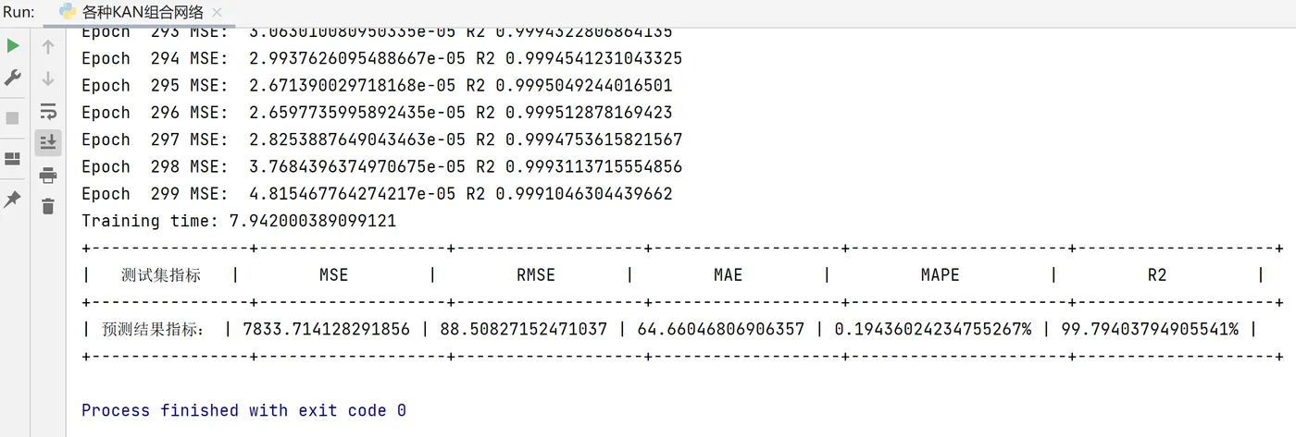The image size is (1296, 437).
Task: Click the Training time output line
Action: (x=238, y=221)
